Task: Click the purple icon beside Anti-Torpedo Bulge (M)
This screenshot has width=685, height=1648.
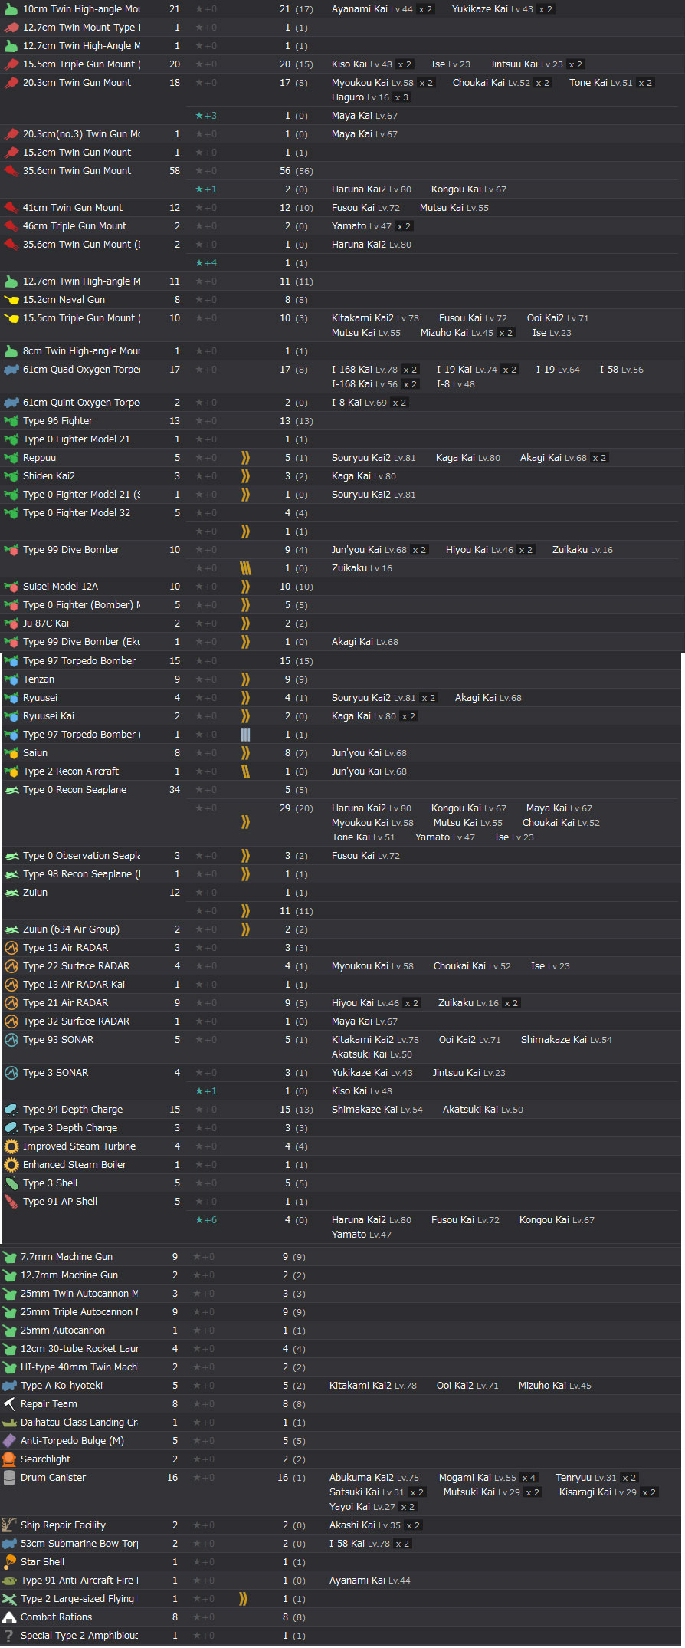Action: (9, 1441)
